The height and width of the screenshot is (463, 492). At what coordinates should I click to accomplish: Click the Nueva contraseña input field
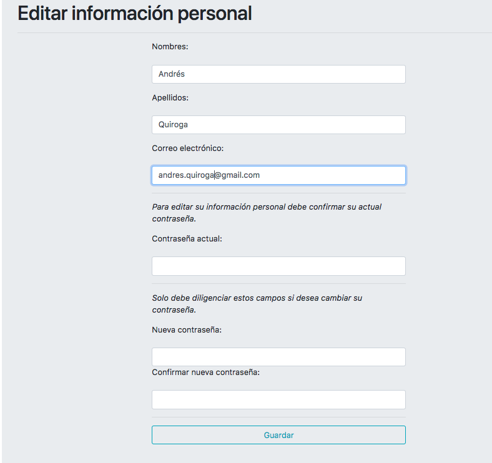click(278, 357)
